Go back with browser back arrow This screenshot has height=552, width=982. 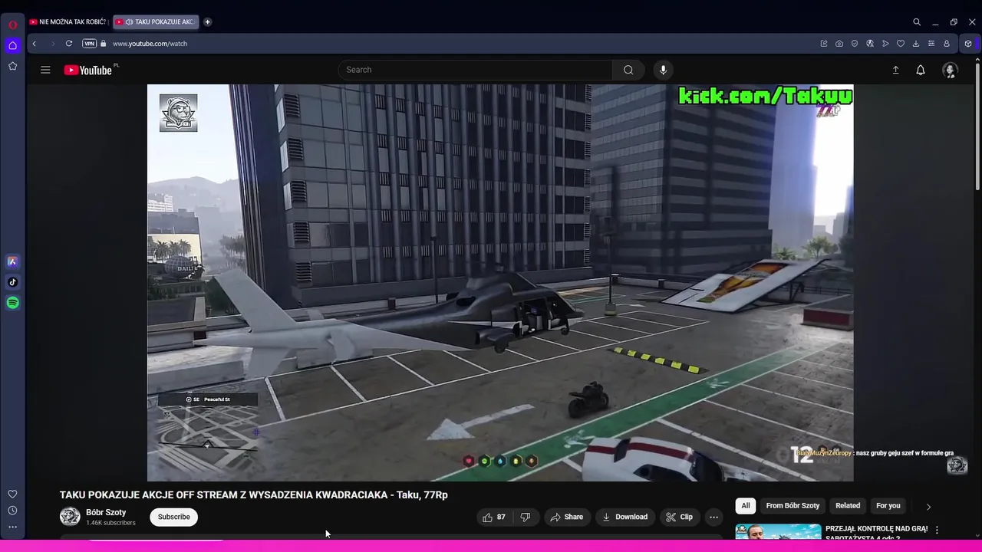[34, 44]
